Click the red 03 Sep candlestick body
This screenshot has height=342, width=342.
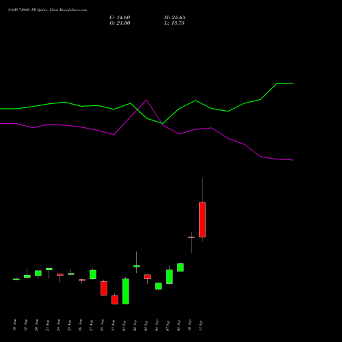(x=148, y=277)
